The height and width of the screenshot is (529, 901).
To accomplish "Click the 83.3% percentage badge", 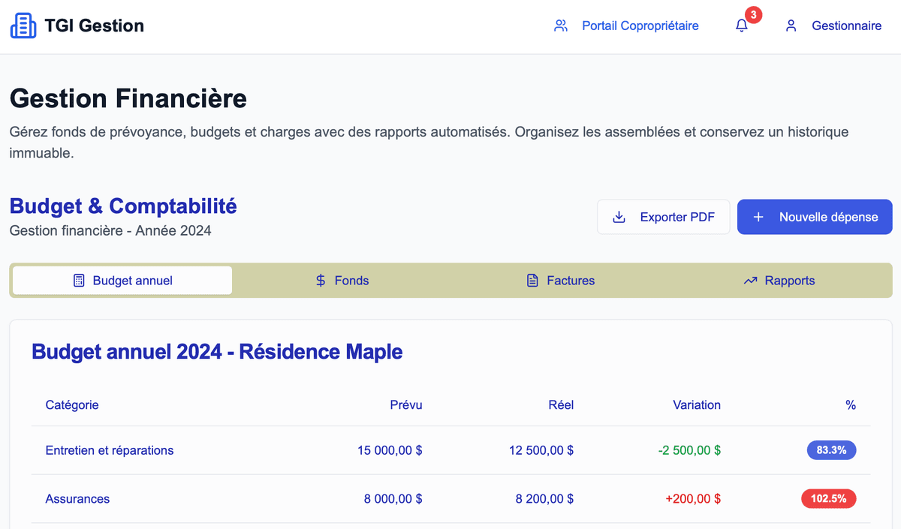I will [x=831, y=450].
